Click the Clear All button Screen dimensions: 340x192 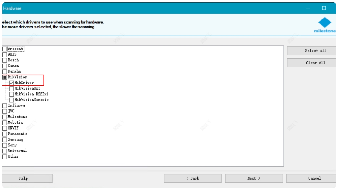(x=311, y=63)
